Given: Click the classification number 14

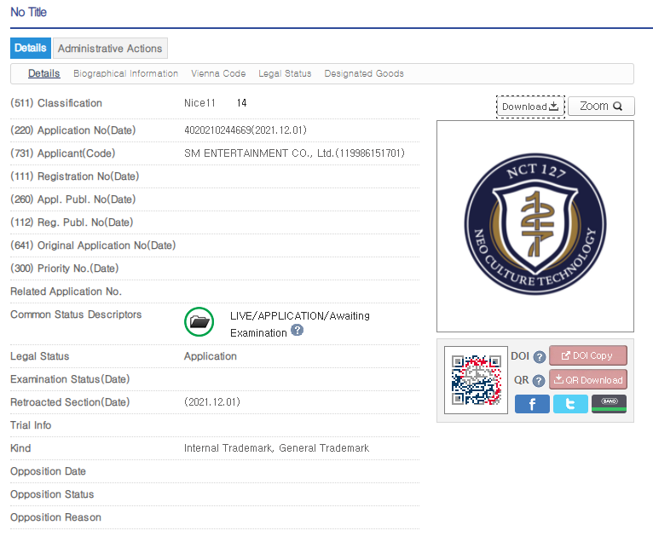Looking at the screenshot, I should tap(241, 103).
